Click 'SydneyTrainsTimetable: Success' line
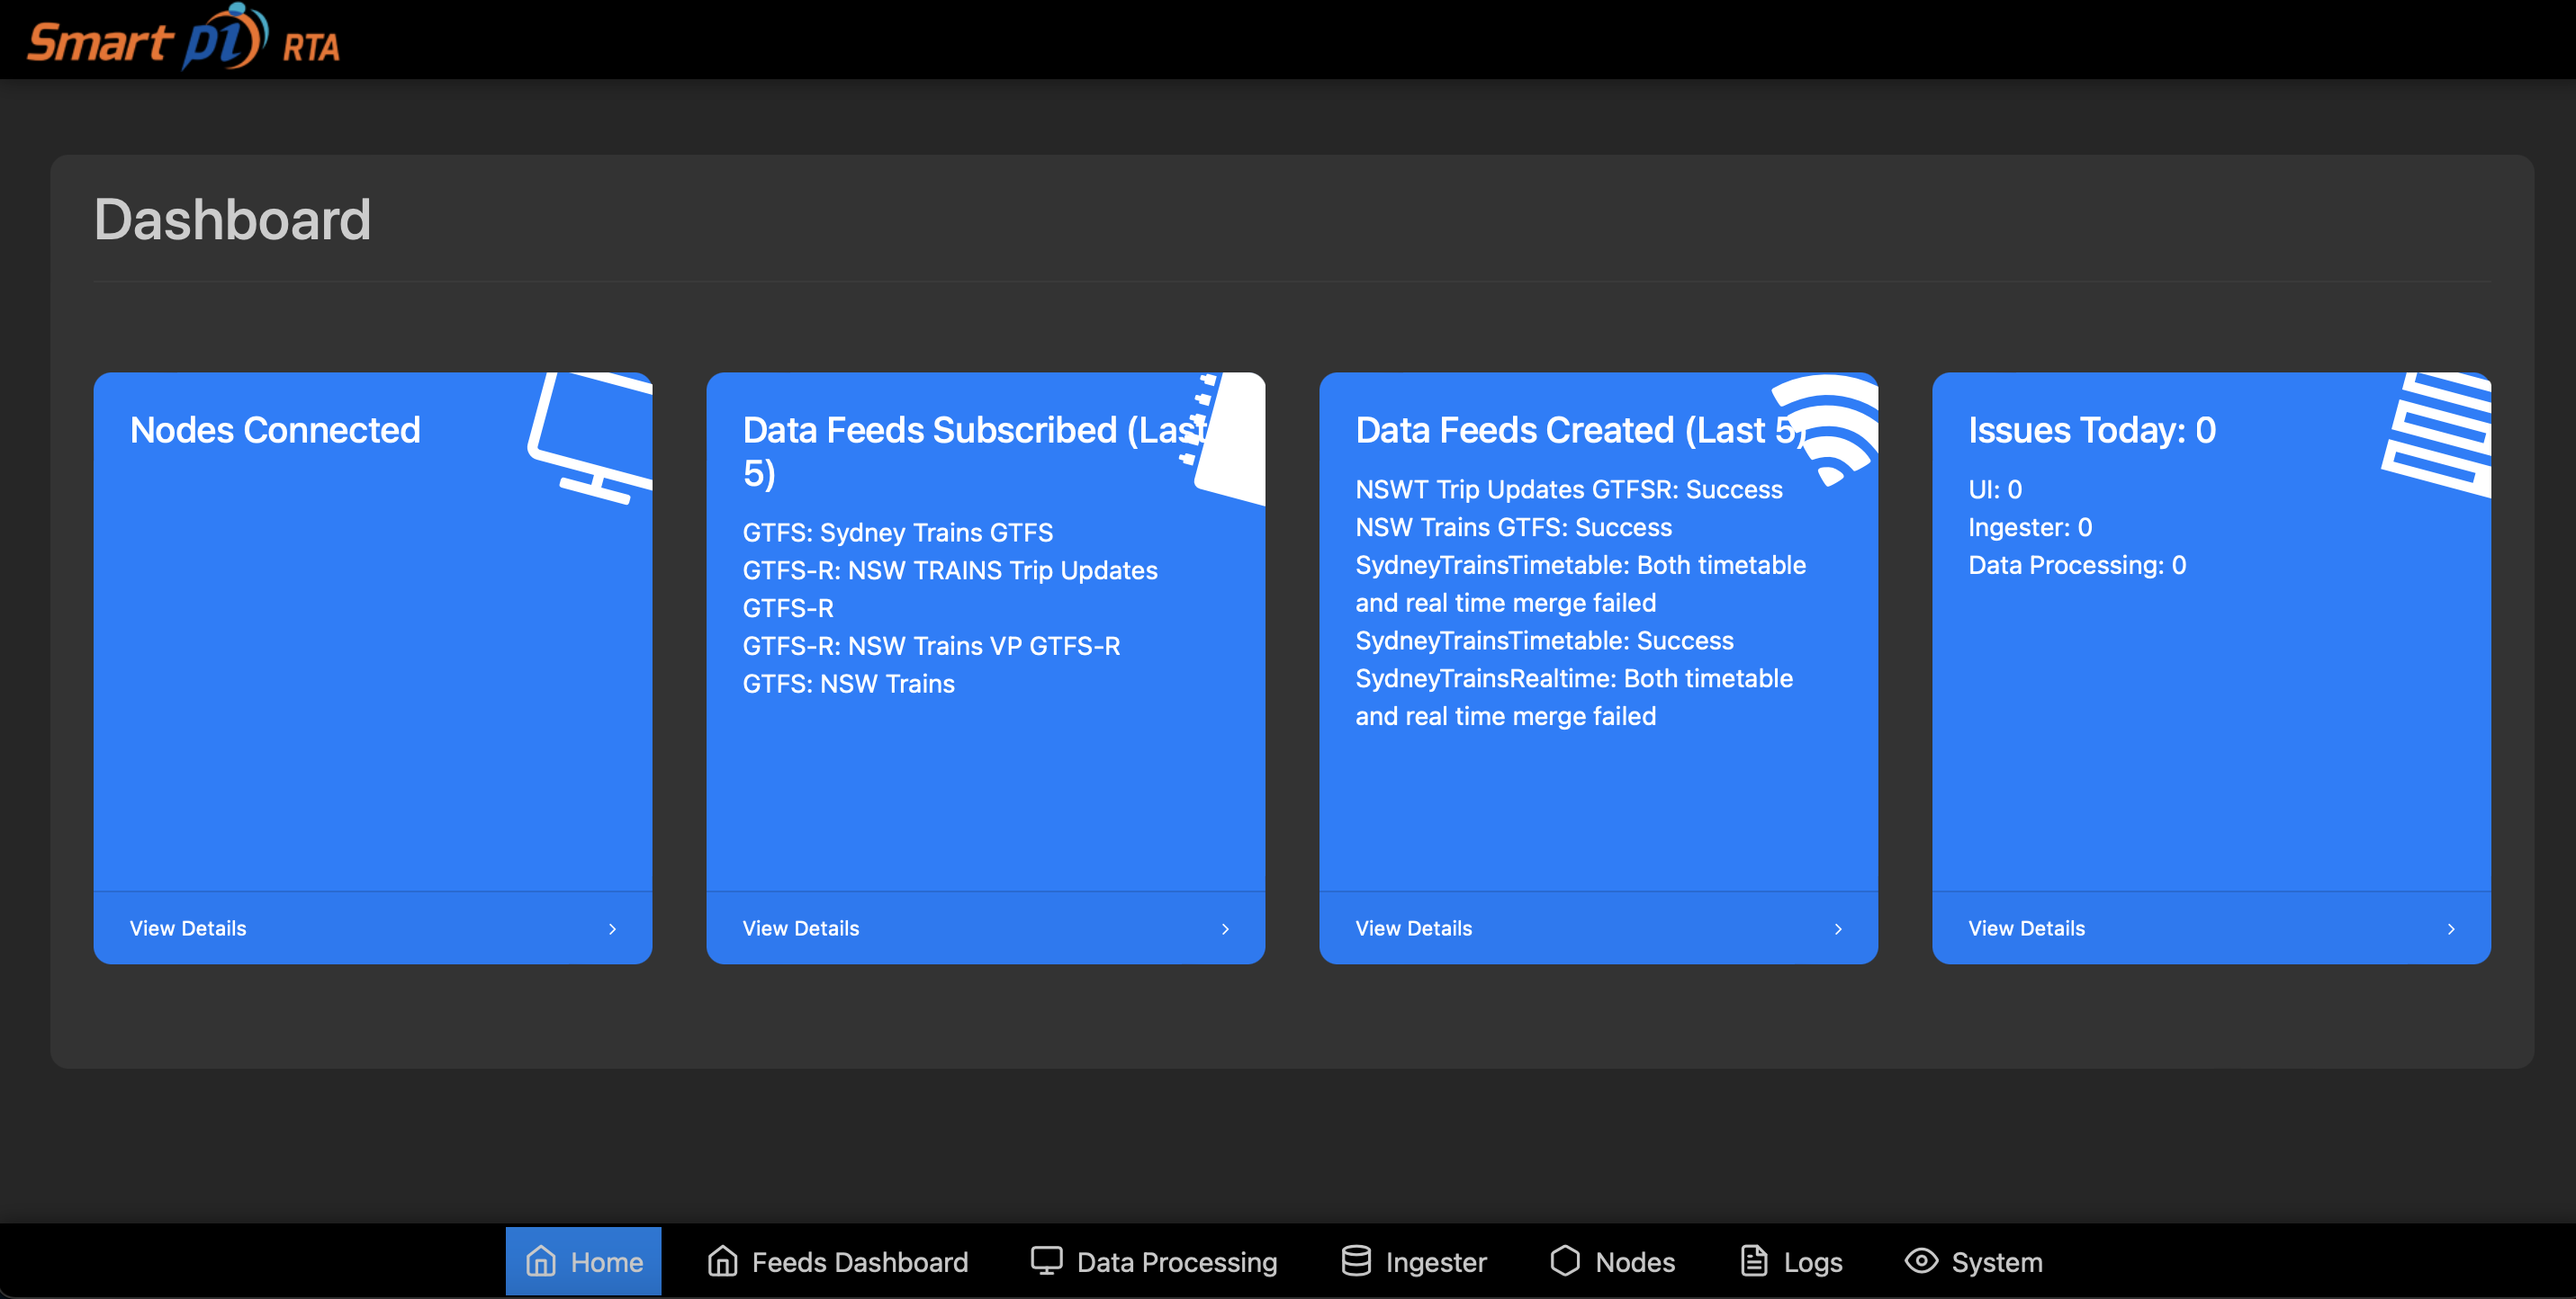Screen dimensions: 2576x1299 point(1545,641)
